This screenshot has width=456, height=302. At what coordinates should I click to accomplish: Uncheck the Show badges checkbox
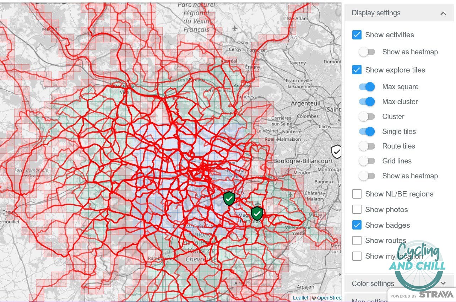point(357,225)
